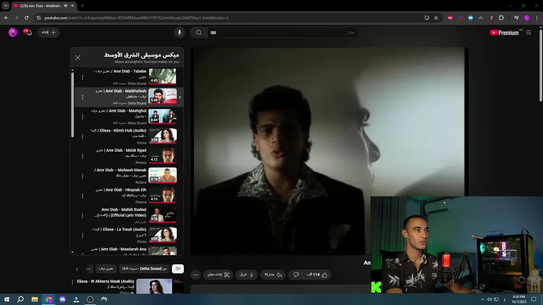Open the YouTube account avatar menu
543x305 pixels.
13,33
